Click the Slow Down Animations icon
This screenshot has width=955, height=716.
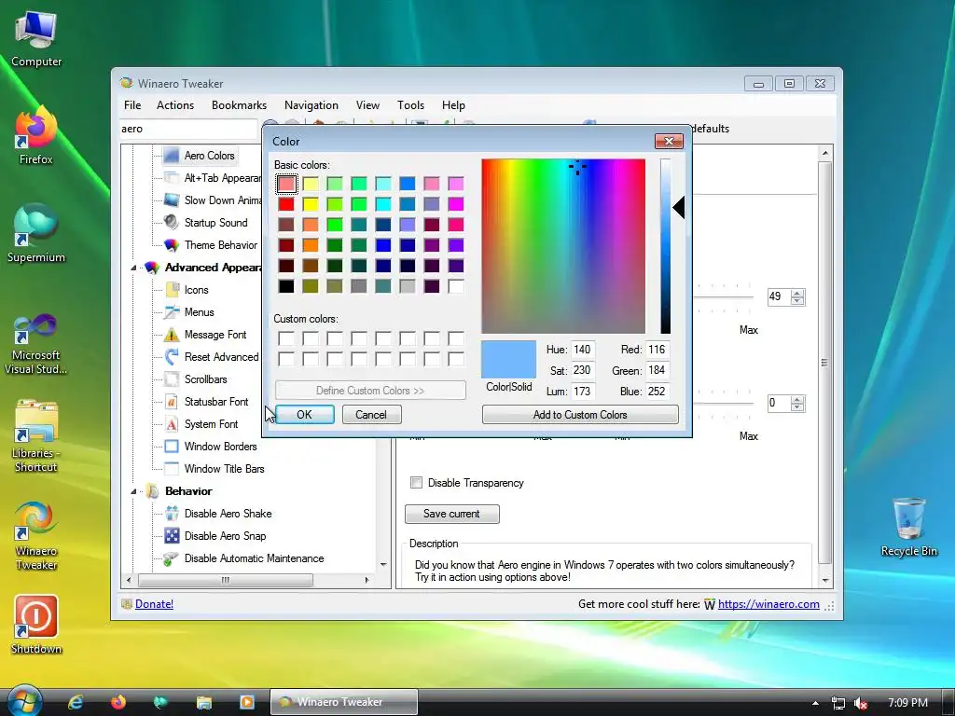(x=172, y=200)
